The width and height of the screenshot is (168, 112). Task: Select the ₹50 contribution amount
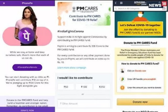[x=66, y=87]
